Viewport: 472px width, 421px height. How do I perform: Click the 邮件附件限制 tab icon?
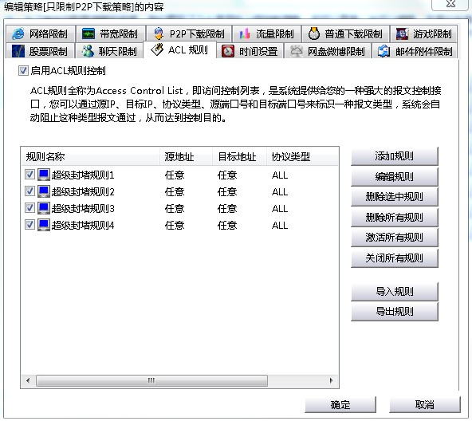[x=383, y=51]
